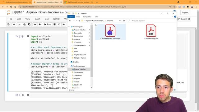Open Jupyter Cell menu
The height and width of the screenshot is (112, 199).
47,19
